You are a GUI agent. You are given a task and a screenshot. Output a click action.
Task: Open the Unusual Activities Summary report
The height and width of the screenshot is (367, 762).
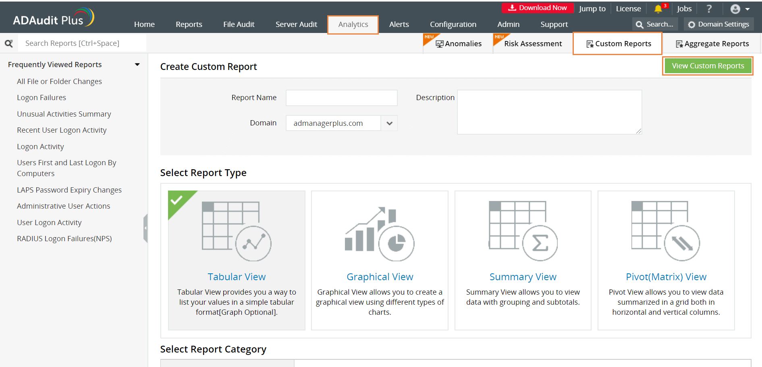[64, 114]
